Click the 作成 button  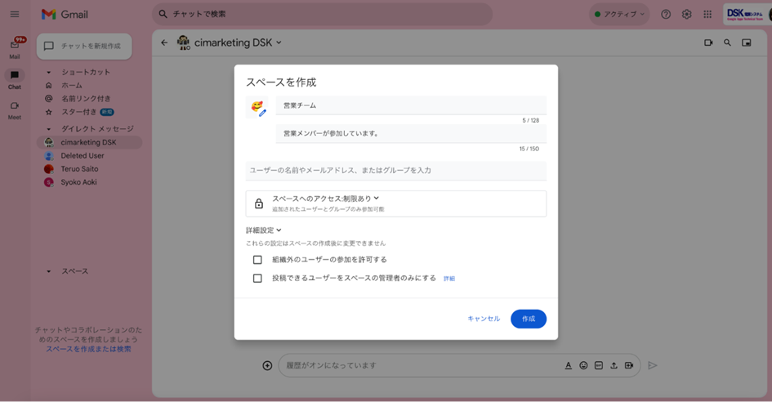click(529, 319)
